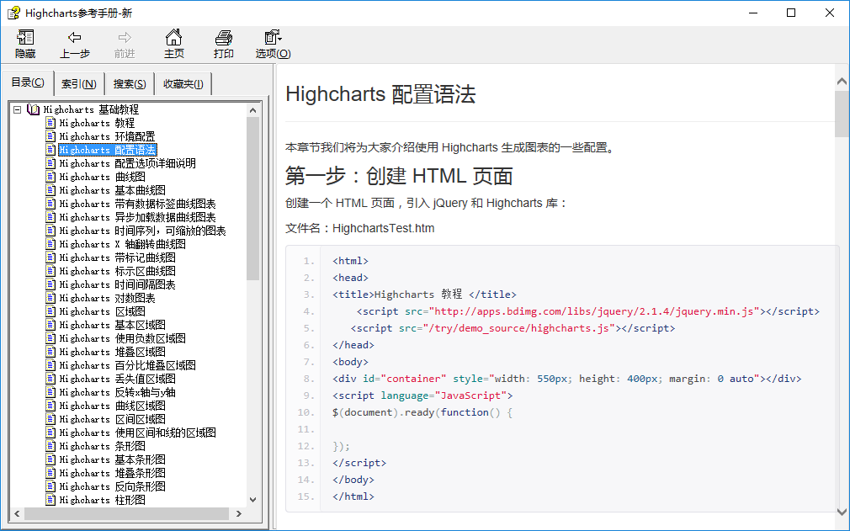The image size is (850, 531).
Task: Open Highcharts 对数图表 topic
Action: pos(108,298)
